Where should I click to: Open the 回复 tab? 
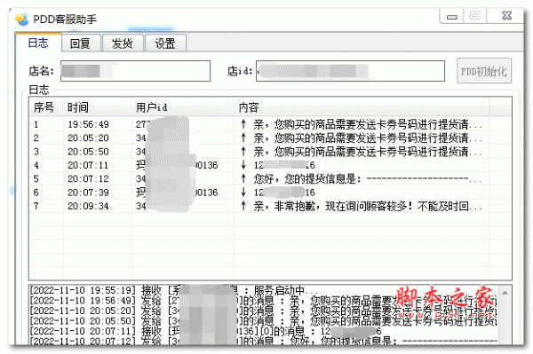[81, 43]
